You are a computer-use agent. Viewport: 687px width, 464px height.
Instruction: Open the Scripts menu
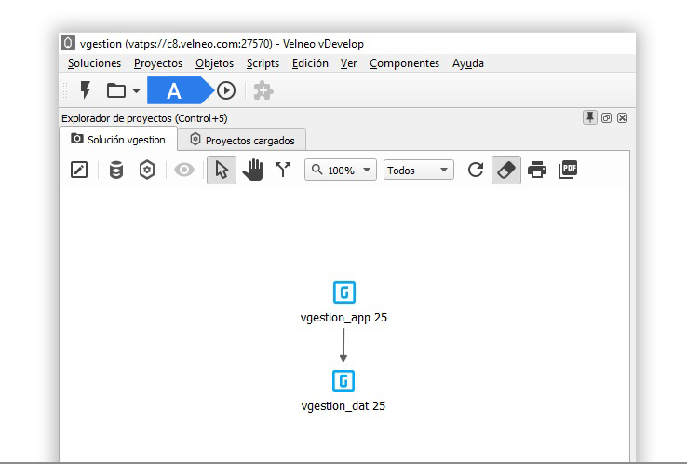263,63
